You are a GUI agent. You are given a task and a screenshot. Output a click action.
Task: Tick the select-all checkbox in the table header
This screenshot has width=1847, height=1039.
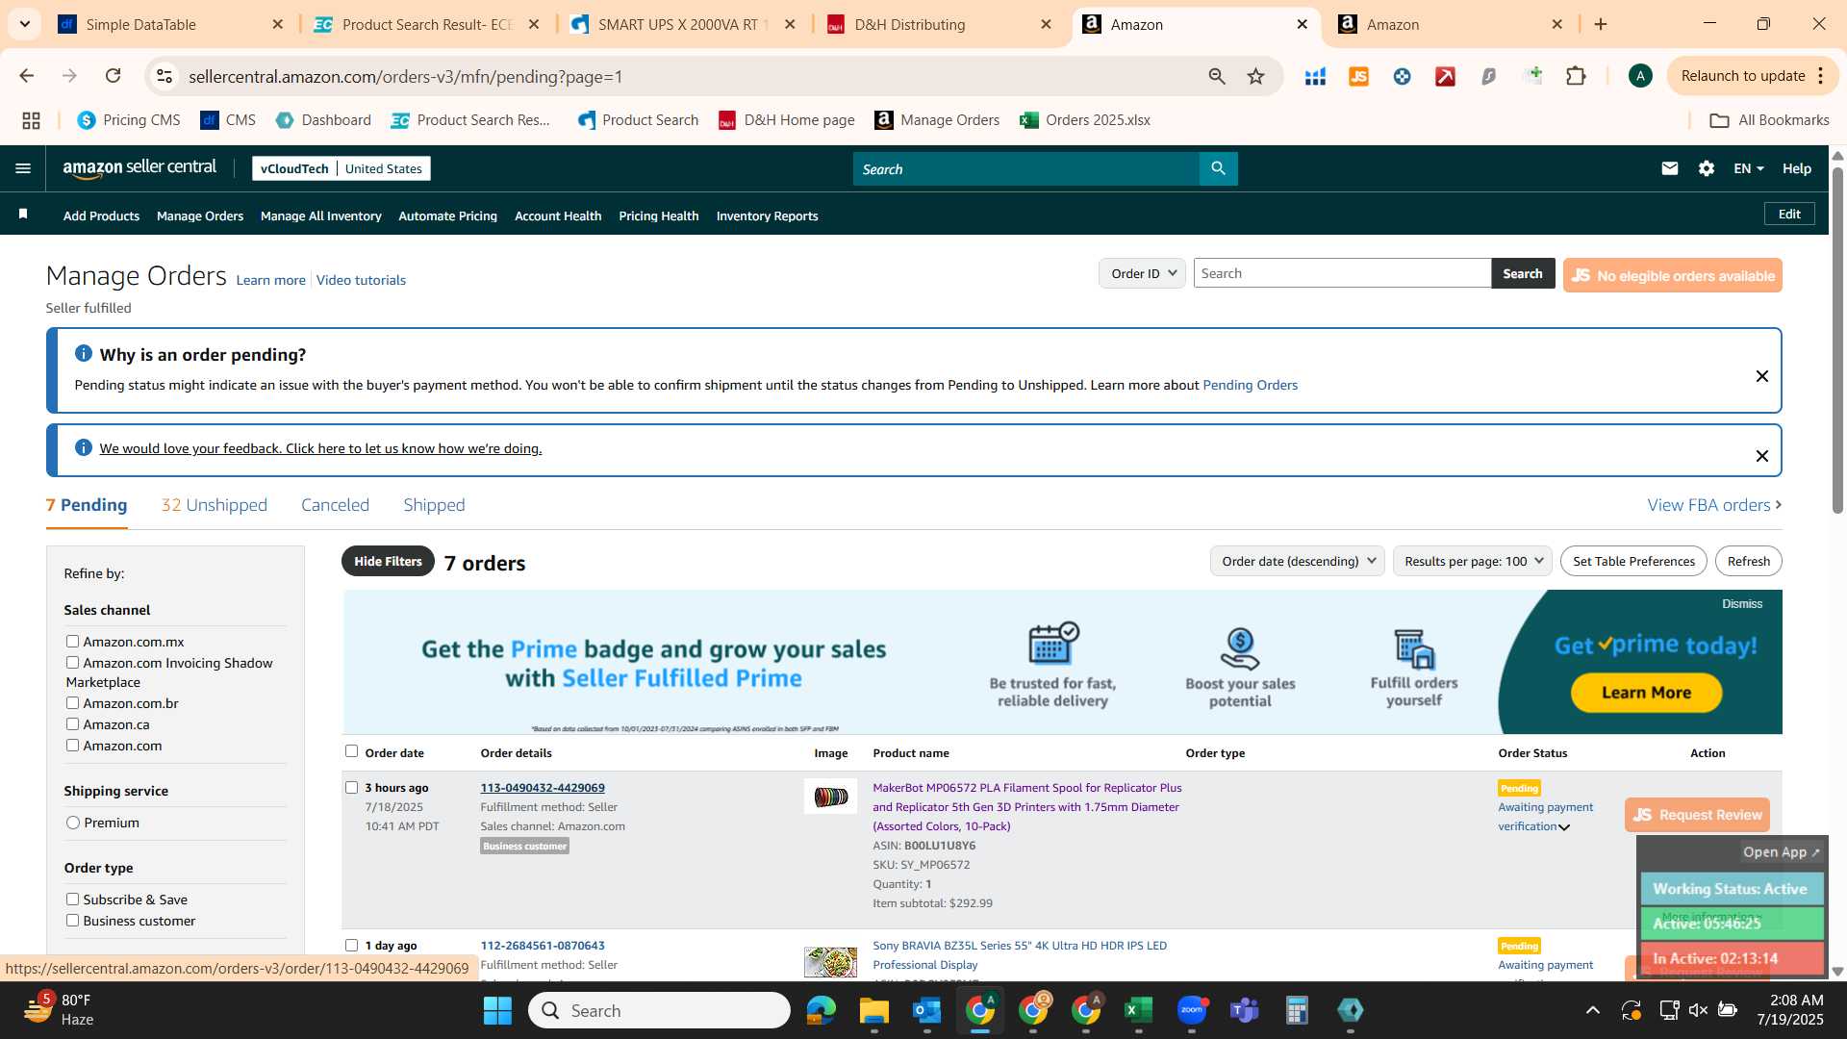pyautogui.click(x=351, y=751)
